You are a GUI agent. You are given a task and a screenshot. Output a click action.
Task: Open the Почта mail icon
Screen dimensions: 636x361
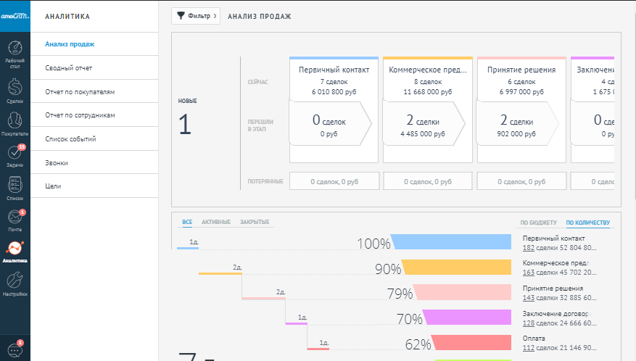[15, 220]
